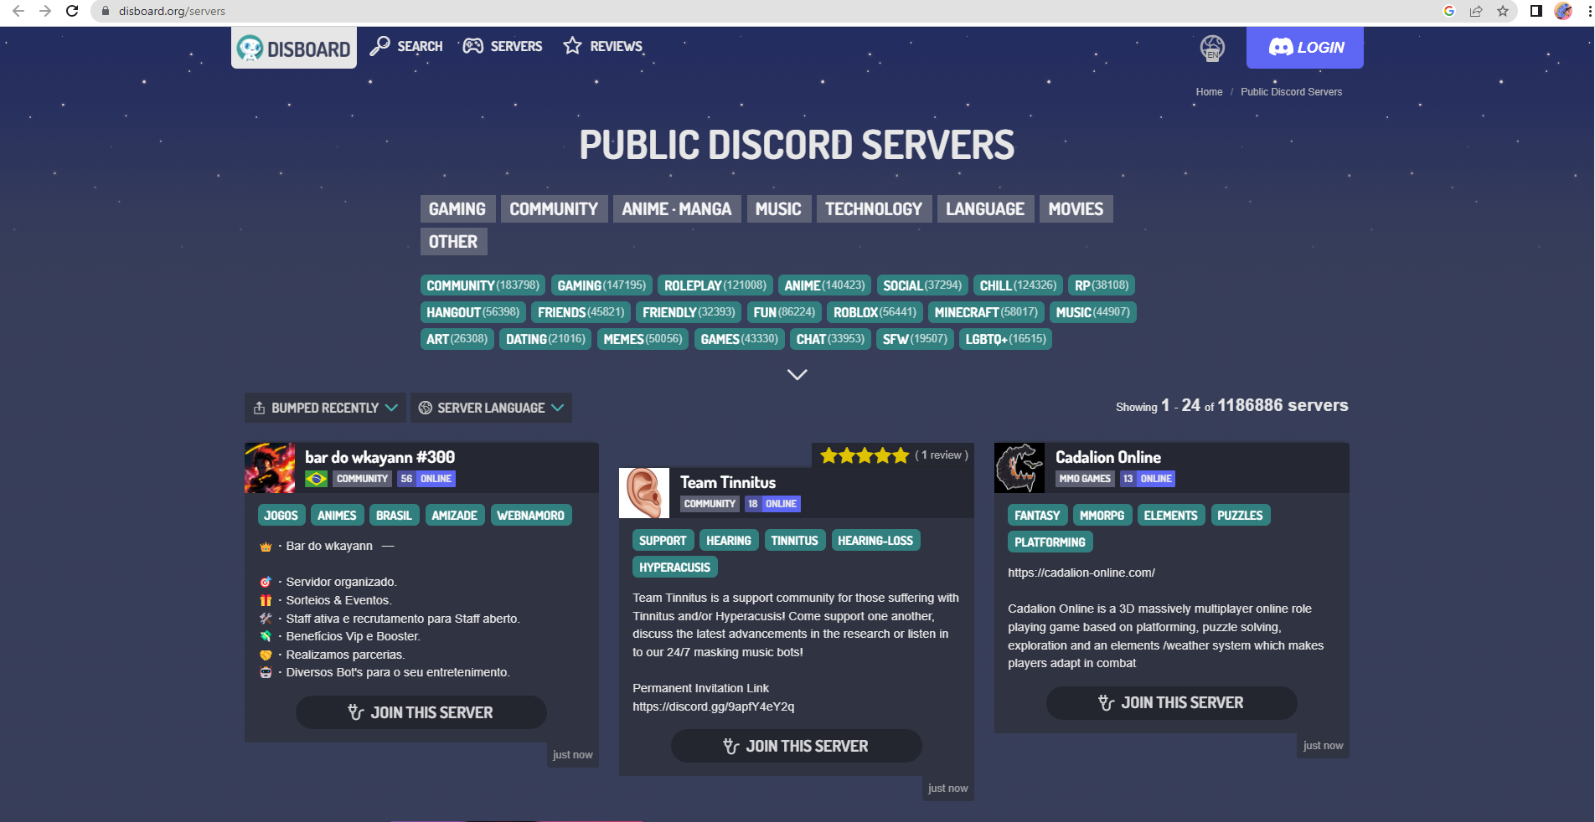Bookmark this page with star icon

1503,11
